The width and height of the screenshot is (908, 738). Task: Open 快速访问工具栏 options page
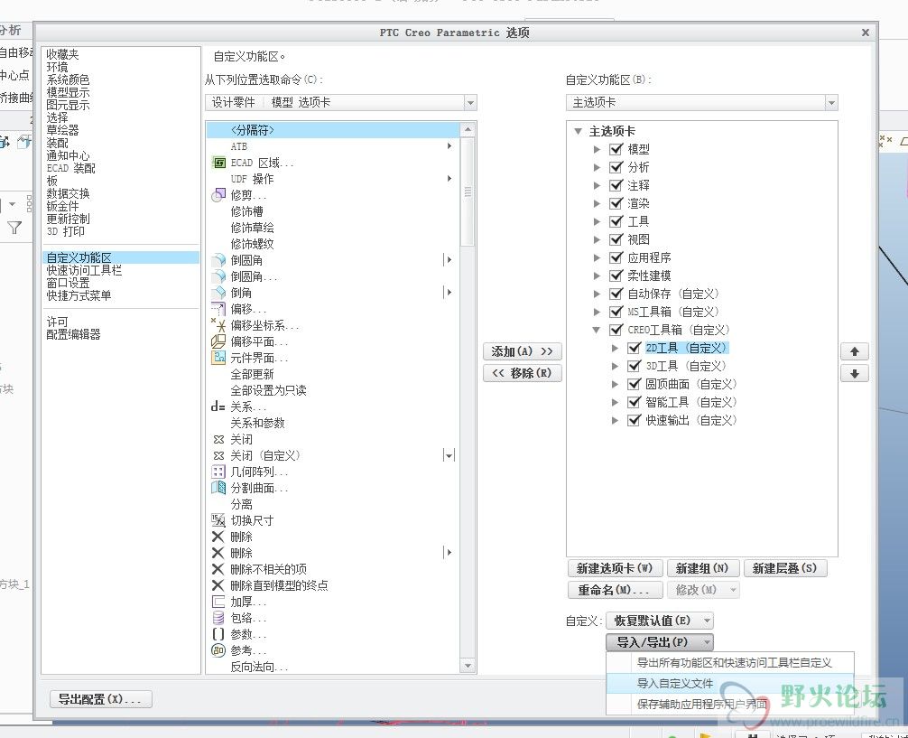84,270
